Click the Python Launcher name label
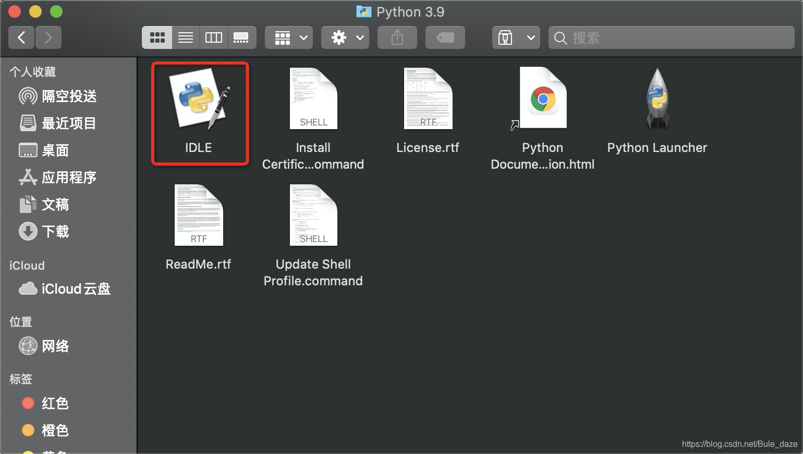The image size is (803, 454). pyautogui.click(x=657, y=148)
